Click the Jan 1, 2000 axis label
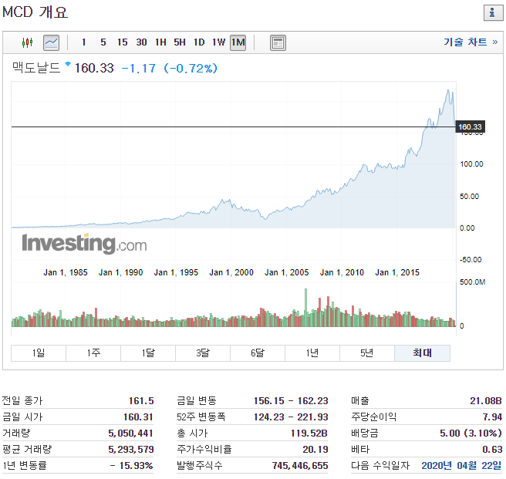 point(231,273)
